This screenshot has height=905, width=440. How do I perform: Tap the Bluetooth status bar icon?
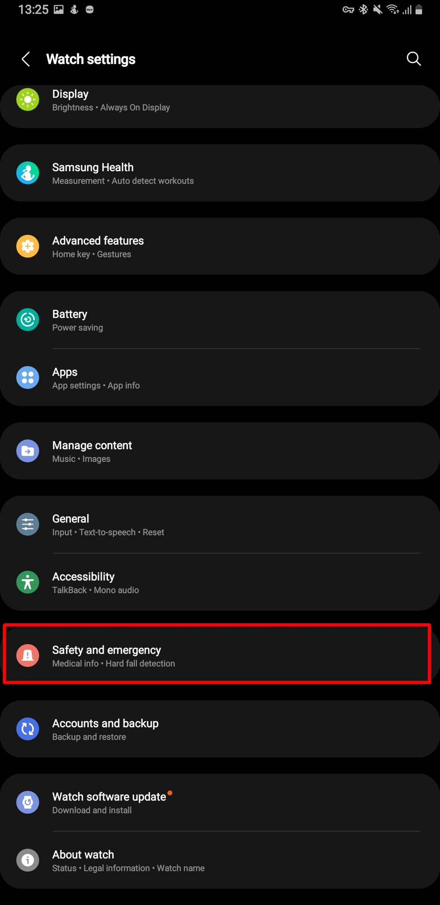(x=363, y=9)
